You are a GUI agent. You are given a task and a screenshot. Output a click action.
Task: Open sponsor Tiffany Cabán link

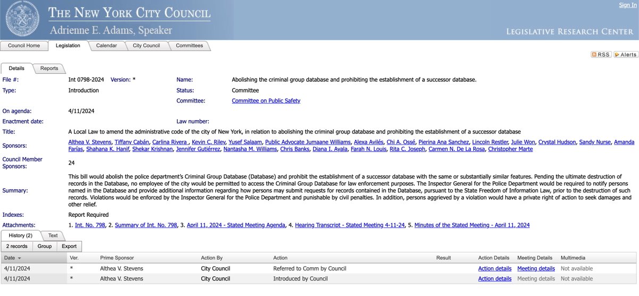132,142
